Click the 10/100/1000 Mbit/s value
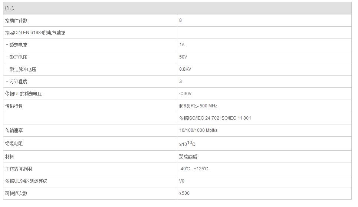Screen dimensions: 358x207 pyautogui.click(x=198, y=130)
